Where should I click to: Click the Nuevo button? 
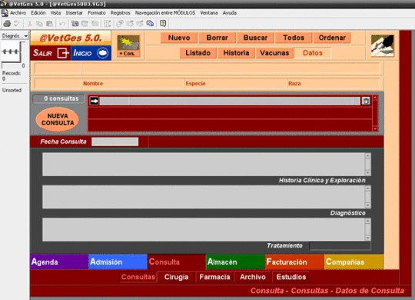point(179,38)
